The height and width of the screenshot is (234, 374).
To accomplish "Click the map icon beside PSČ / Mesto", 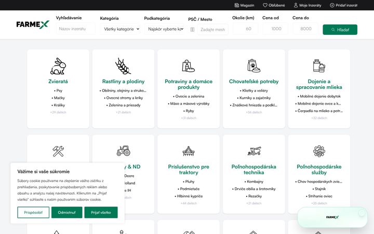I will [x=192, y=30].
